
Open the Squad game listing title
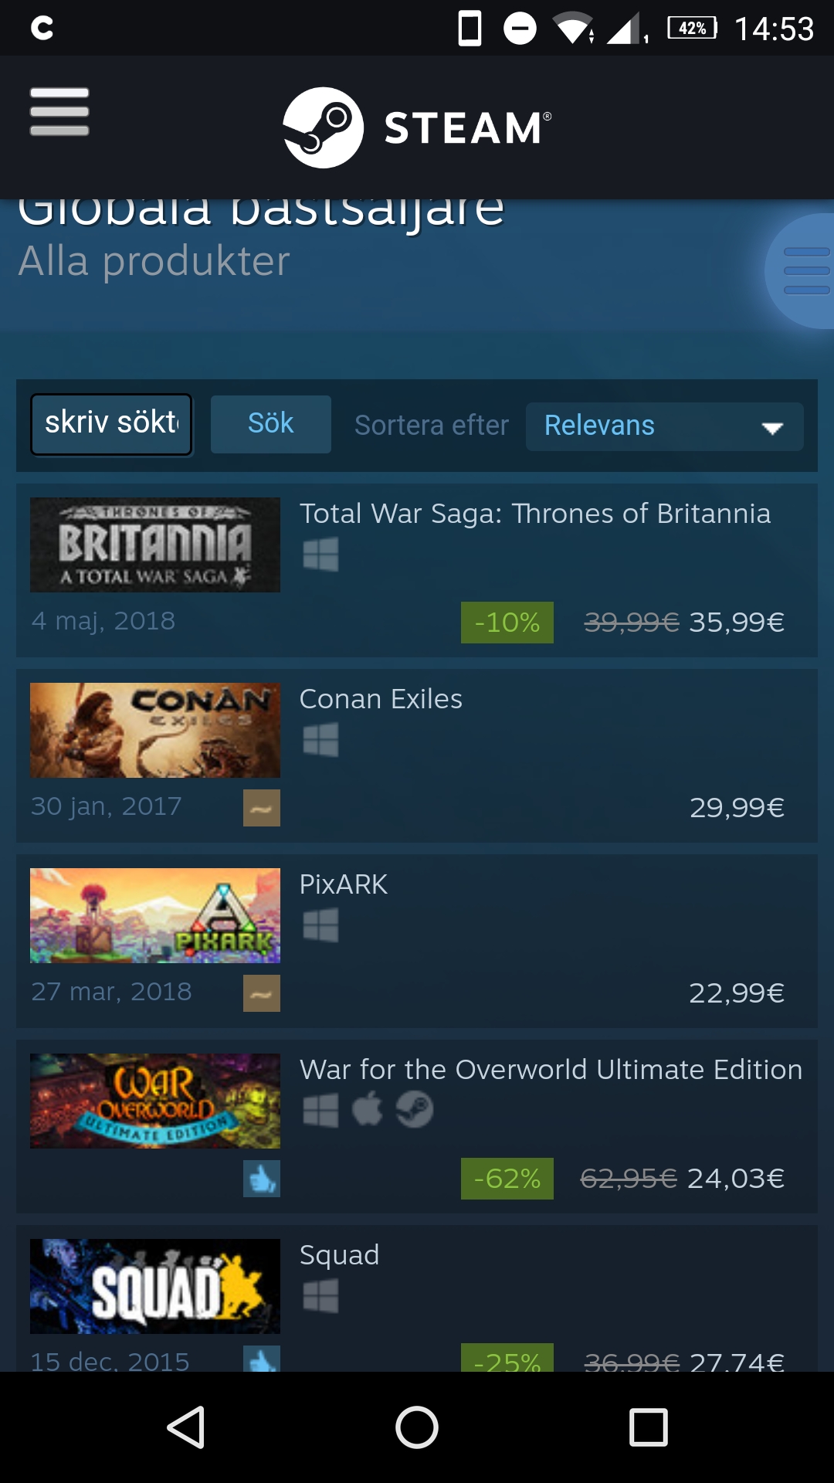point(339,1255)
